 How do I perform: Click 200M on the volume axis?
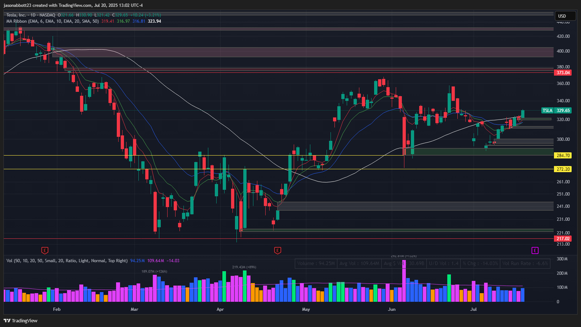click(x=562, y=274)
